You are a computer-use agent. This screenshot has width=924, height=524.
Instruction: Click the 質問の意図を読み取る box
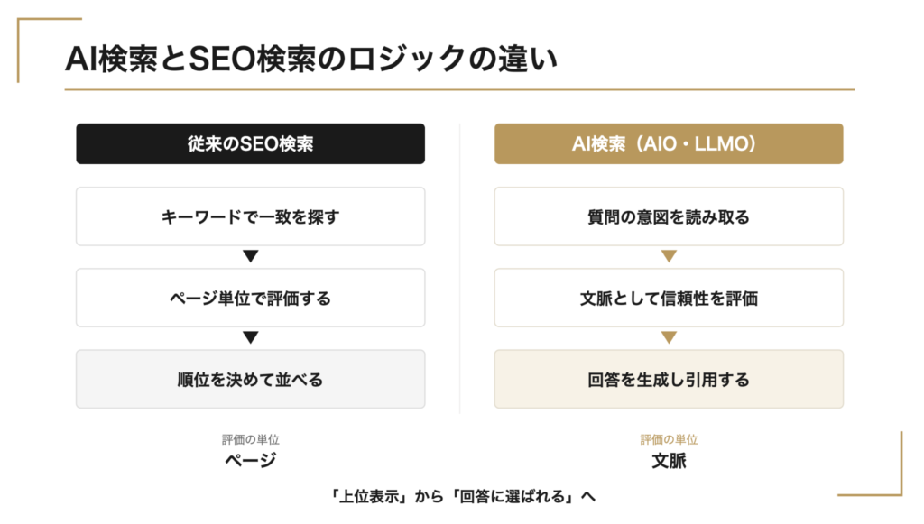669,216
